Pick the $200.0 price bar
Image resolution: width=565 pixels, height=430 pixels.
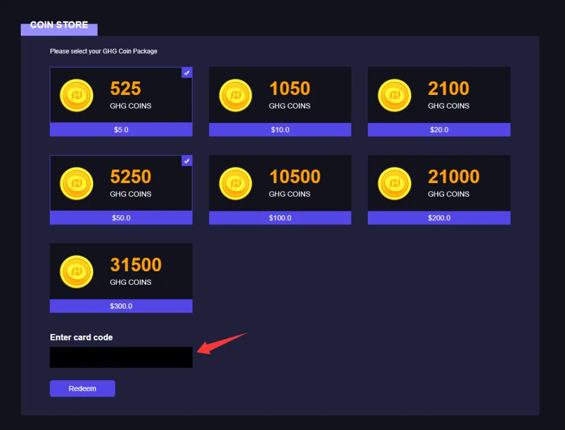point(439,218)
